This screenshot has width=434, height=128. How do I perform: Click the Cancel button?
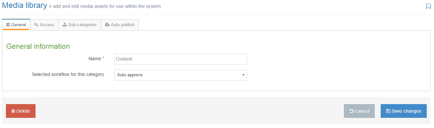[x=359, y=111]
